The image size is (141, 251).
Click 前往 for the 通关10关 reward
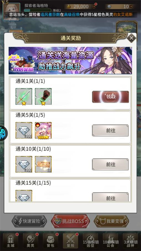pos(110,164)
